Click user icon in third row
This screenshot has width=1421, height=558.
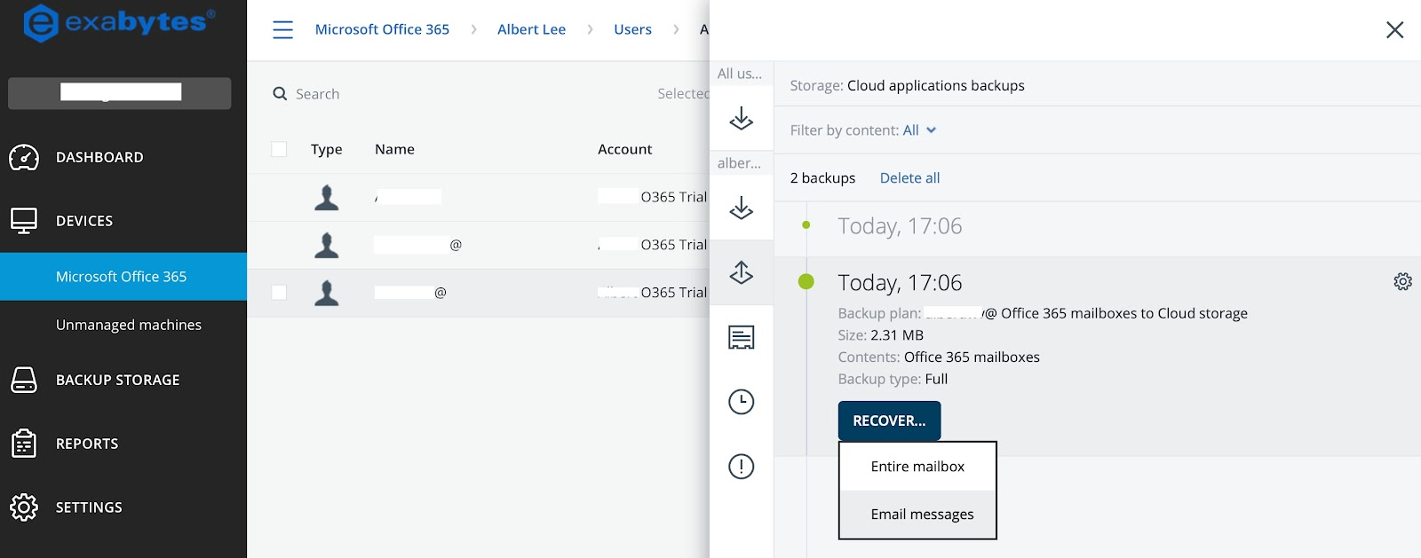click(327, 293)
